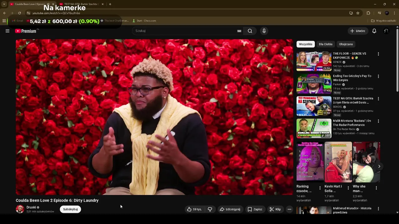Image resolution: width=399 pixels, height=224 pixels.
Task: Open the on-screen keyboard icon in search box
Action: [x=239, y=31]
